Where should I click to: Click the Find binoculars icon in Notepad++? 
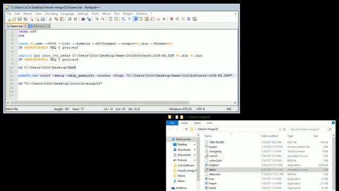click(83, 19)
